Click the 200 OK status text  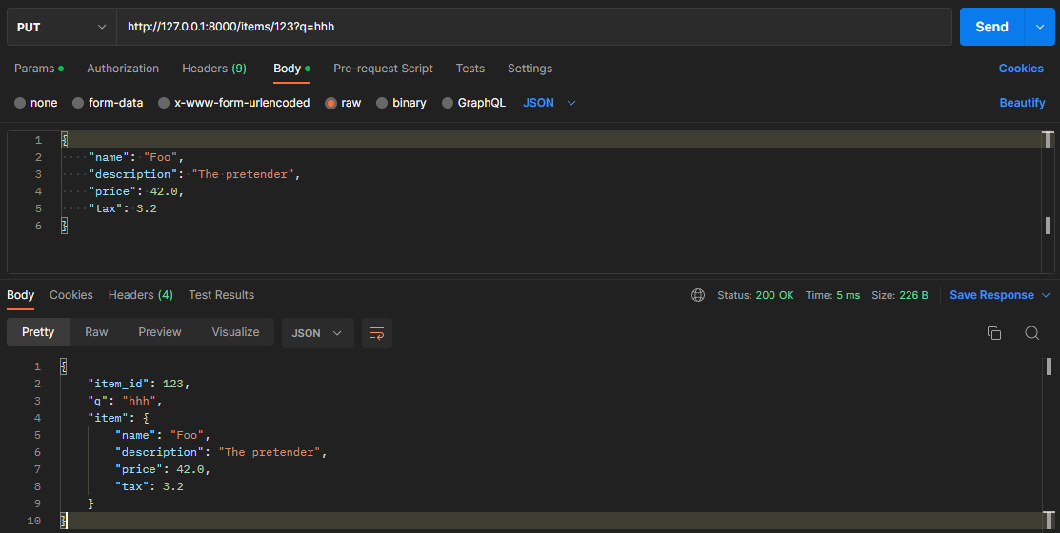[x=774, y=295]
